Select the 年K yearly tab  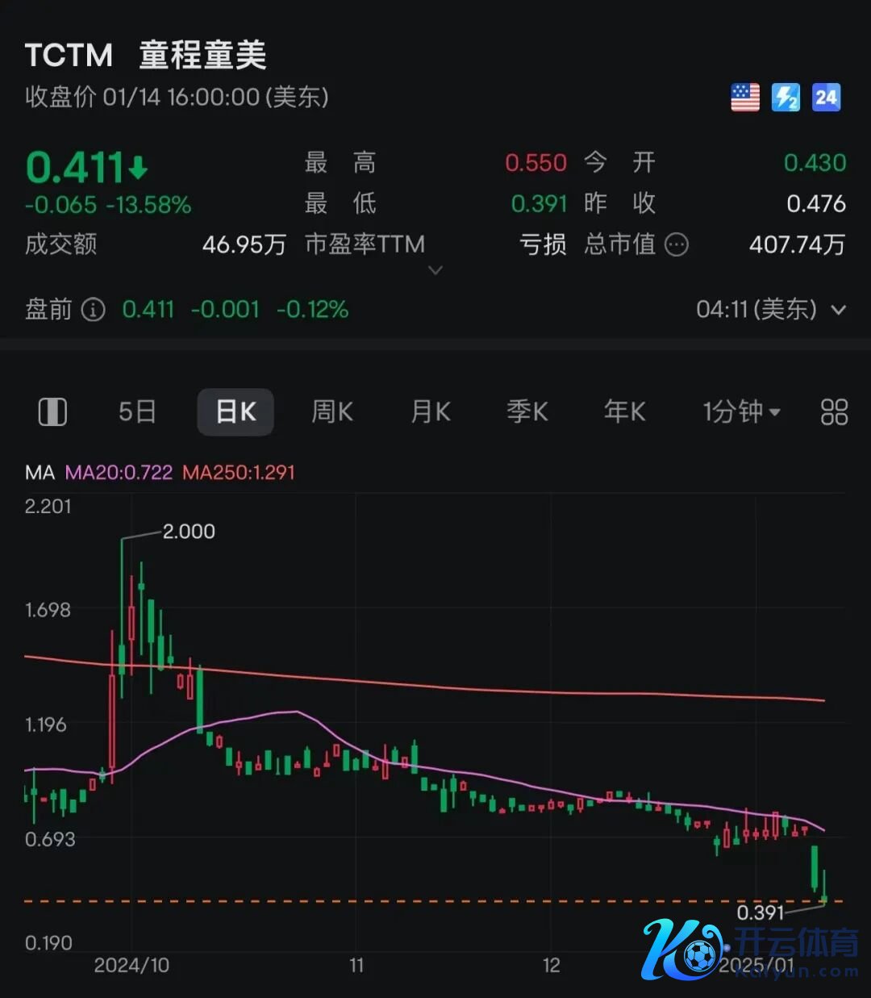tap(625, 411)
